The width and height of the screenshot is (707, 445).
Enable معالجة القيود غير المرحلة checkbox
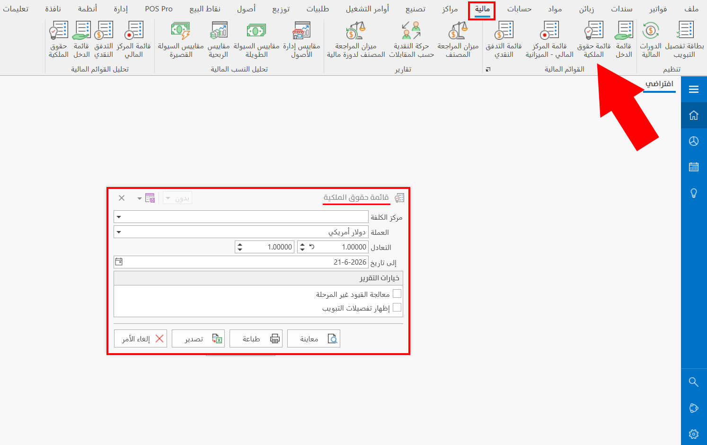click(x=397, y=294)
